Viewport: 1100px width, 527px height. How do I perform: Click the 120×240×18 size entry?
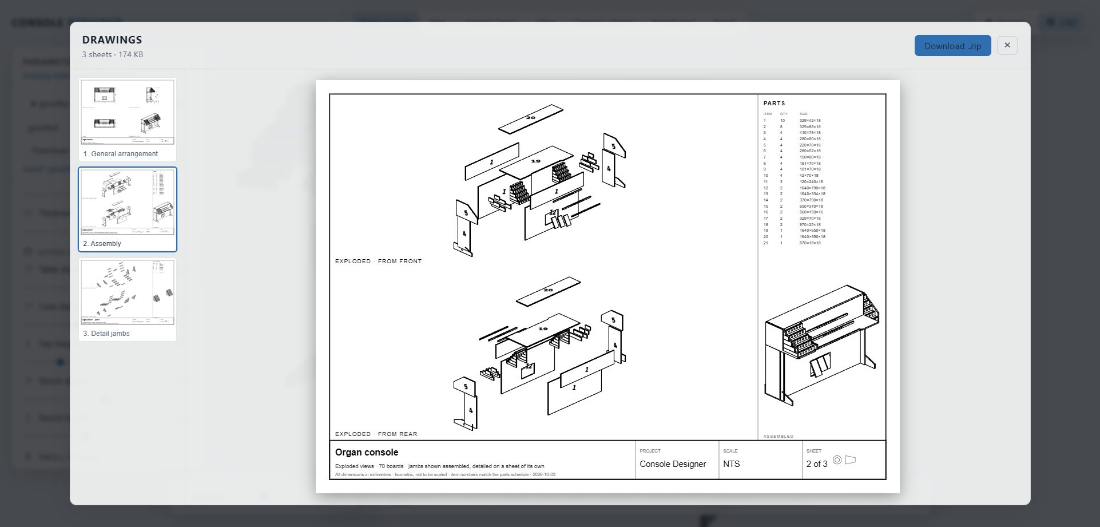[x=811, y=181]
